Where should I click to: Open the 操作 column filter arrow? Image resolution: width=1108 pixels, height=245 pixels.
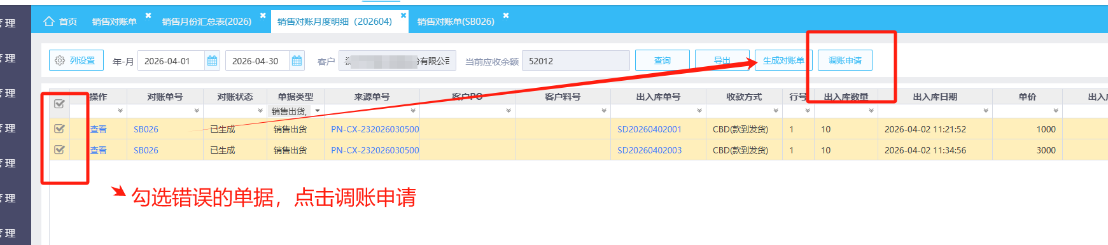[x=120, y=111]
